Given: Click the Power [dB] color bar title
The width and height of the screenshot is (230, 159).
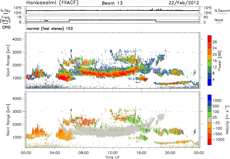Looking at the screenshot, I should point(220,61).
